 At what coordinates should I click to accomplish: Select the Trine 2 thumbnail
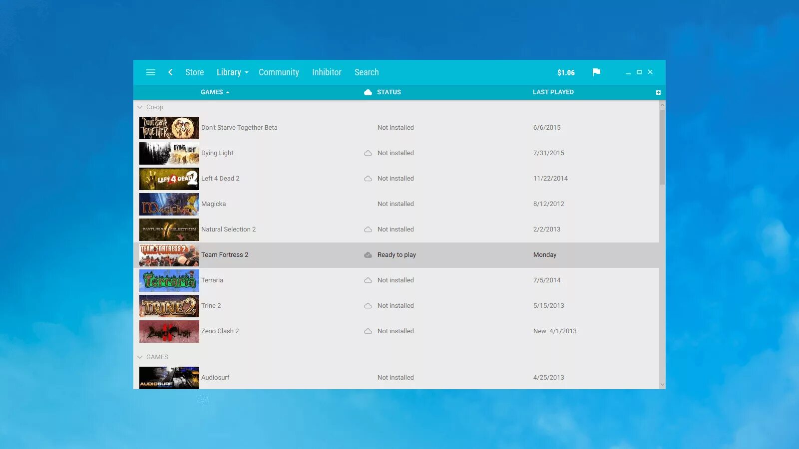(169, 306)
